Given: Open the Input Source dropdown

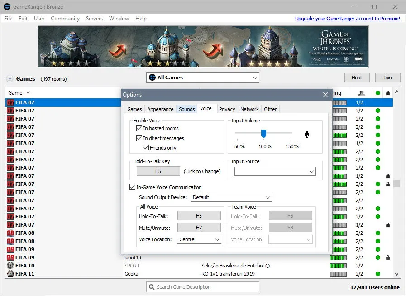Looking at the screenshot, I should pyautogui.click(x=275, y=171).
